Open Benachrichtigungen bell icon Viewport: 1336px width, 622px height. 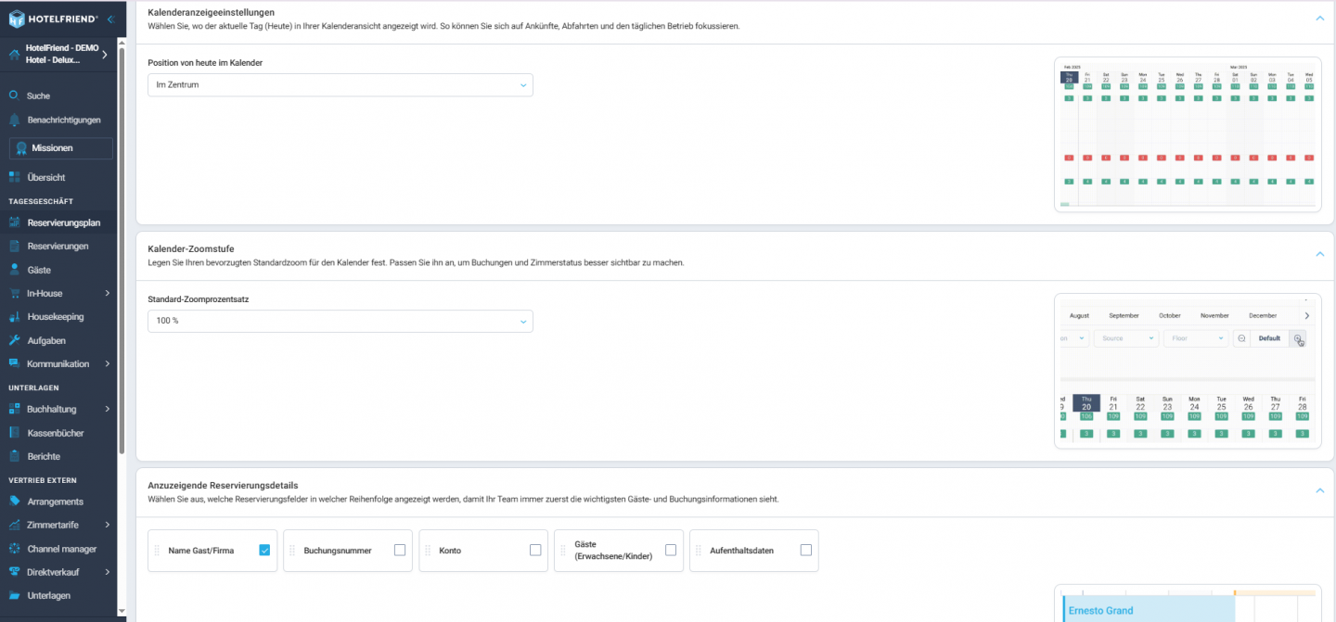click(x=14, y=120)
